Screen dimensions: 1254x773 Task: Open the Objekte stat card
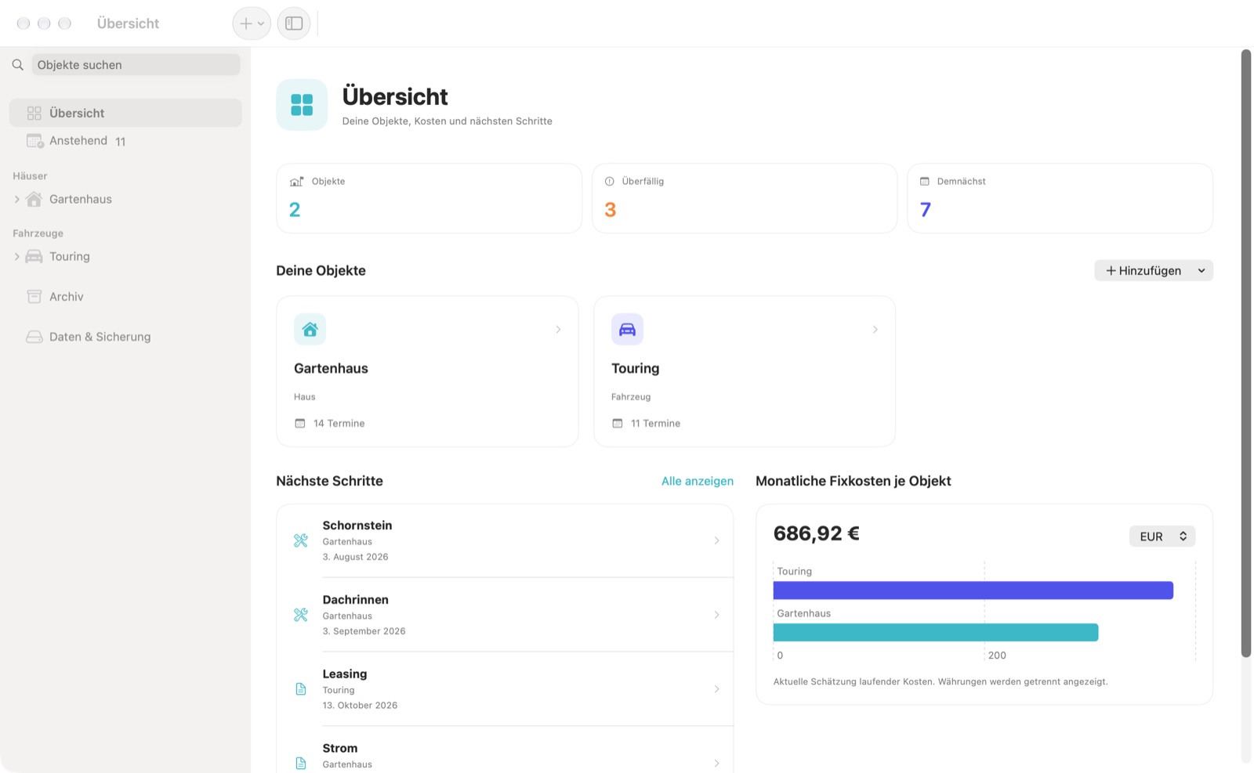point(429,198)
